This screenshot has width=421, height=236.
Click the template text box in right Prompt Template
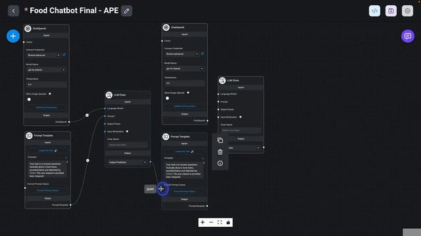pos(184,170)
